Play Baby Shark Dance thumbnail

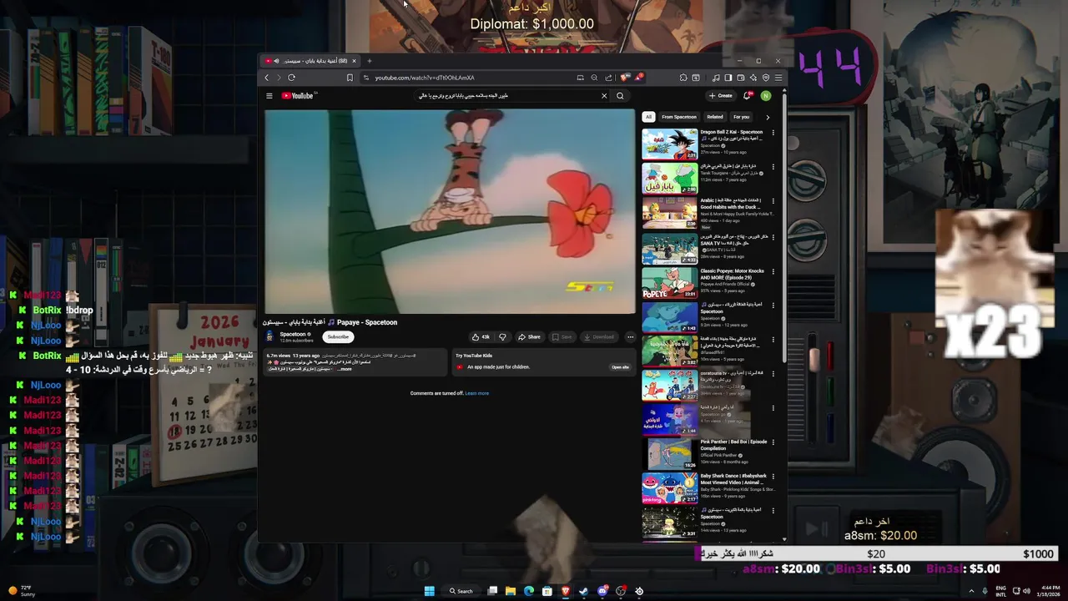[x=669, y=487]
